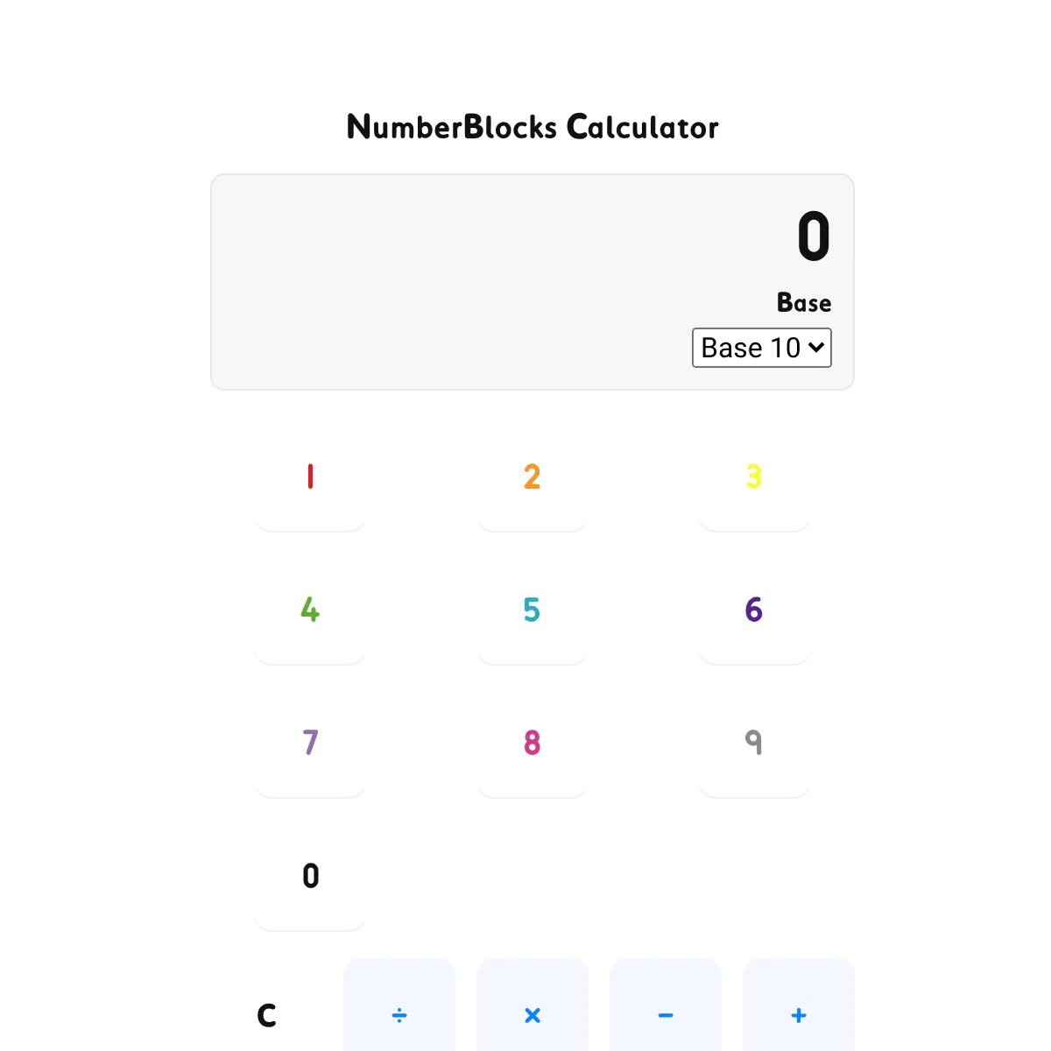This screenshot has width=1051, height=1051.
Task: Tap the violet number 7 key
Action: [x=310, y=744]
